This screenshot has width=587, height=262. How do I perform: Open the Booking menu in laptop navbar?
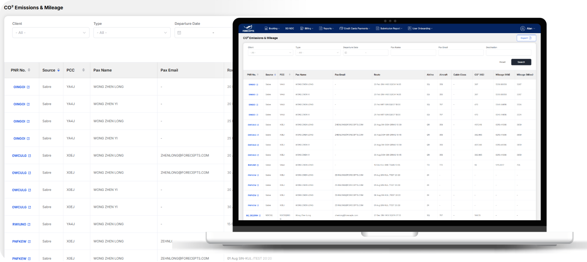point(272,29)
